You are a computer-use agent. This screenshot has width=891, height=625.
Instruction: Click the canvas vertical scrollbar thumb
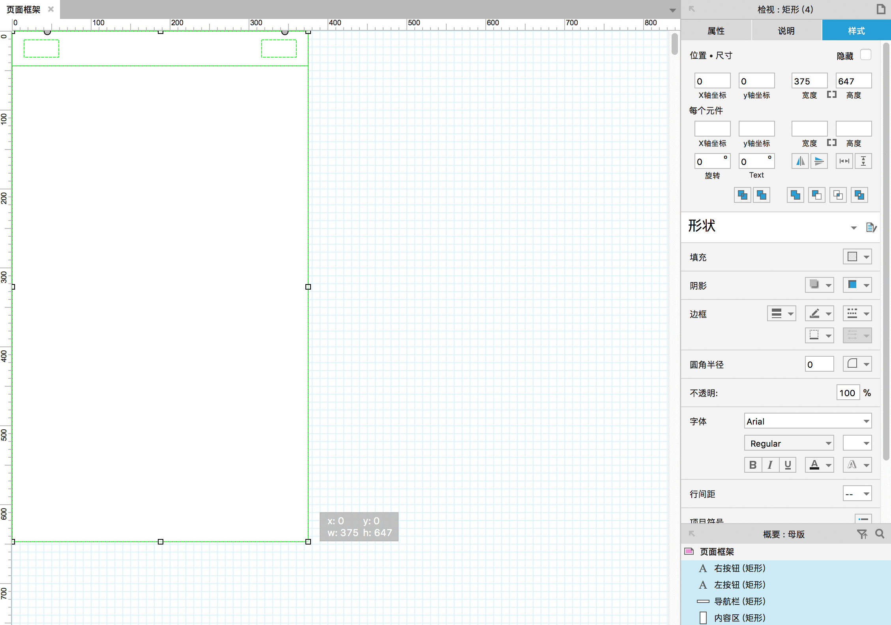point(675,44)
